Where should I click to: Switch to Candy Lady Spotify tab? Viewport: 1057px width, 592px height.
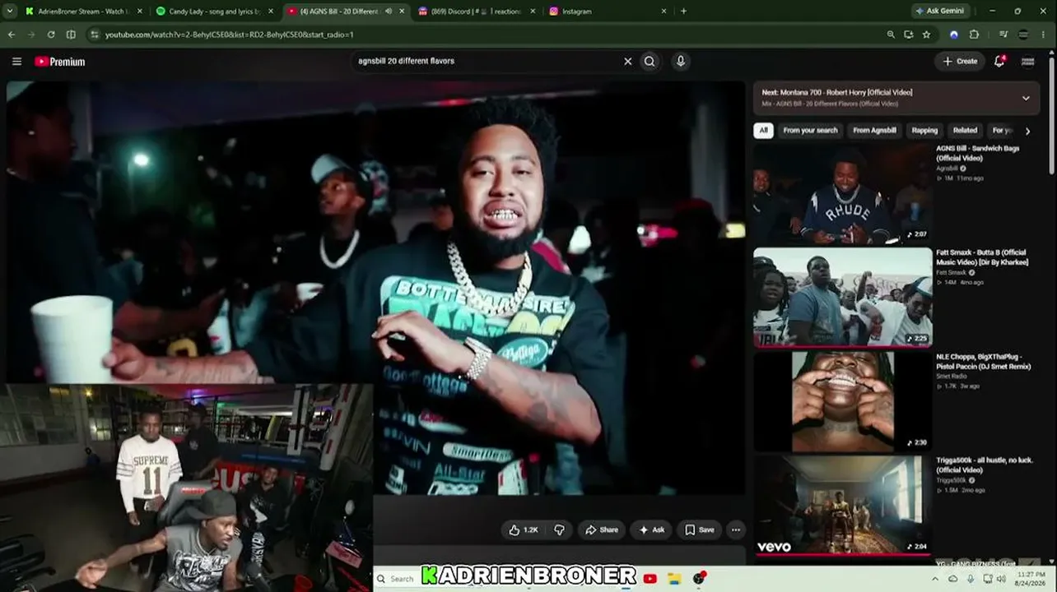tap(216, 12)
